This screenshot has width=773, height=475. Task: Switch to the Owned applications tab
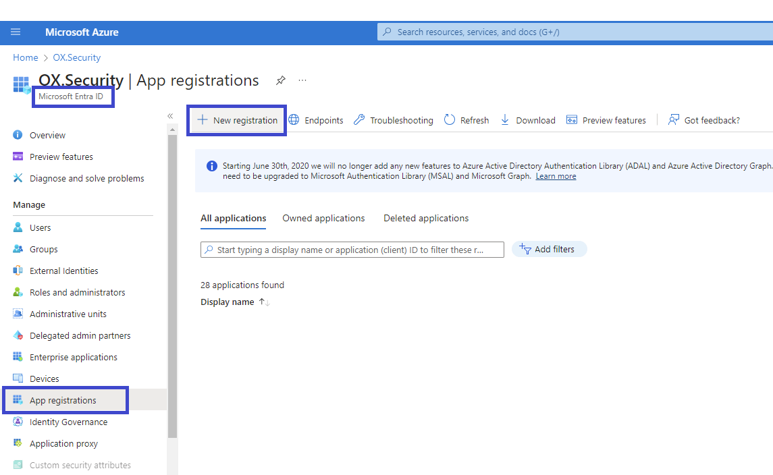[323, 218]
